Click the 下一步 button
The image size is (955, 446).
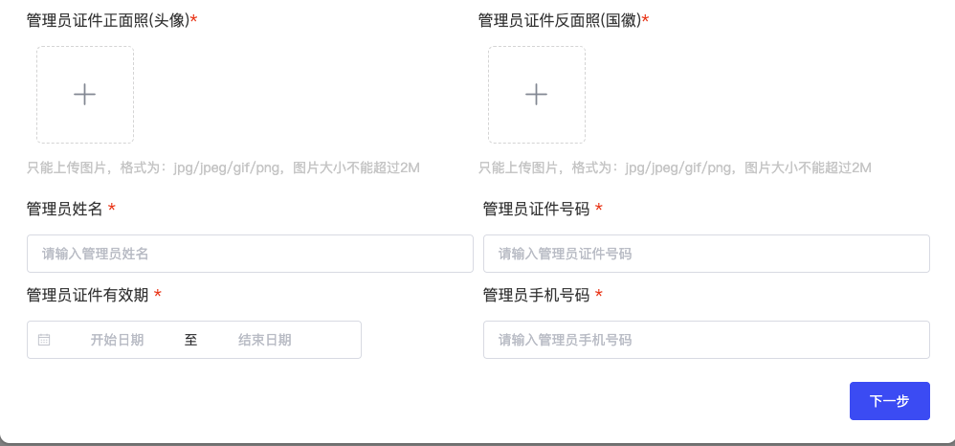pos(890,401)
